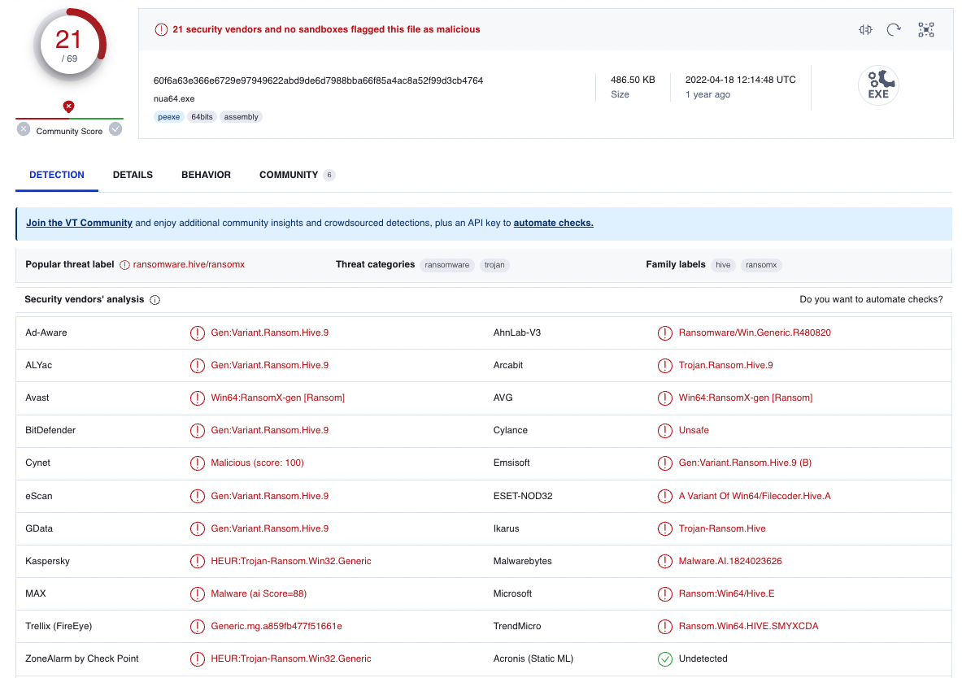The height and width of the screenshot is (678, 962).
Task: Click the Microsoft detection warning icon
Action: click(665, 594)
